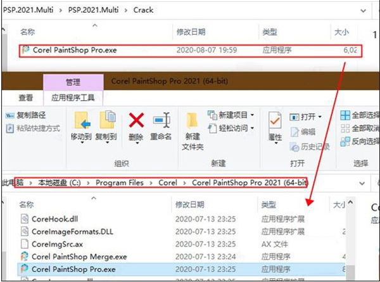Screen dimensions: 380x282
Task: Click the History (历史记录) button
Action: click(x=313, y=146)
